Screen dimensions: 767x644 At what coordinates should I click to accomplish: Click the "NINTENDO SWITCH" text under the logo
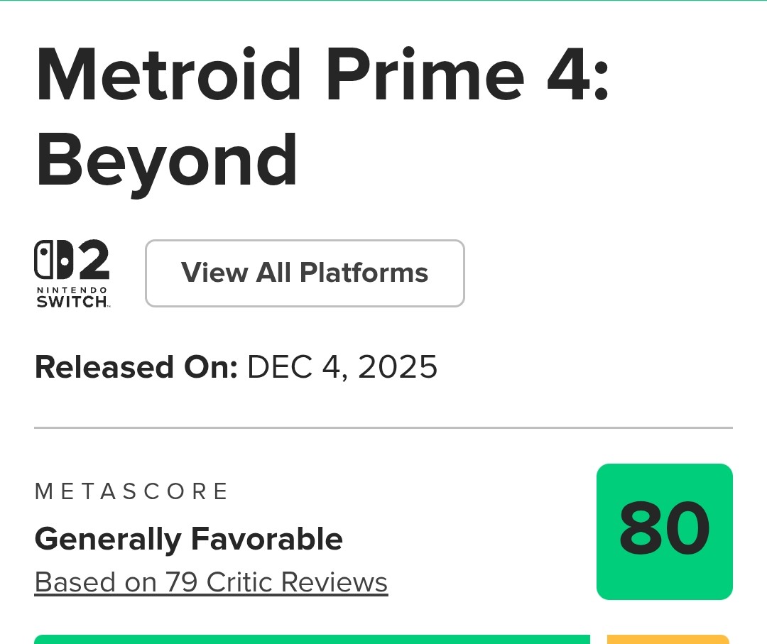72,297
